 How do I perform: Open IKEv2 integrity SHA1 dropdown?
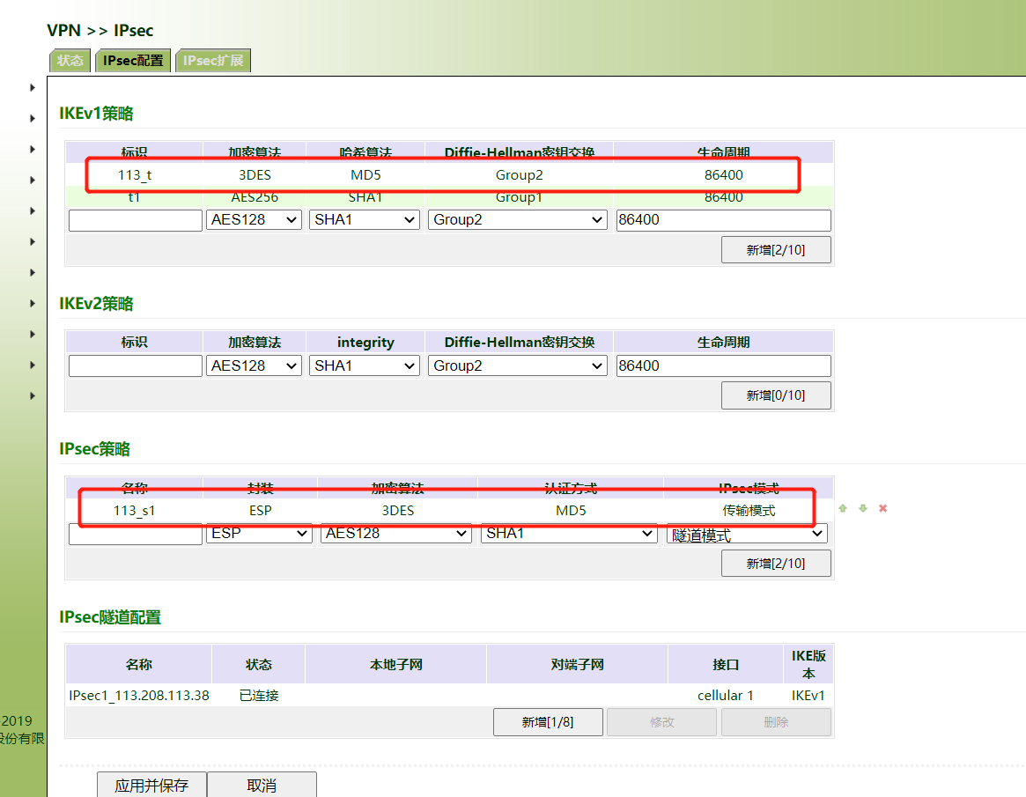(x=365, y=365)
